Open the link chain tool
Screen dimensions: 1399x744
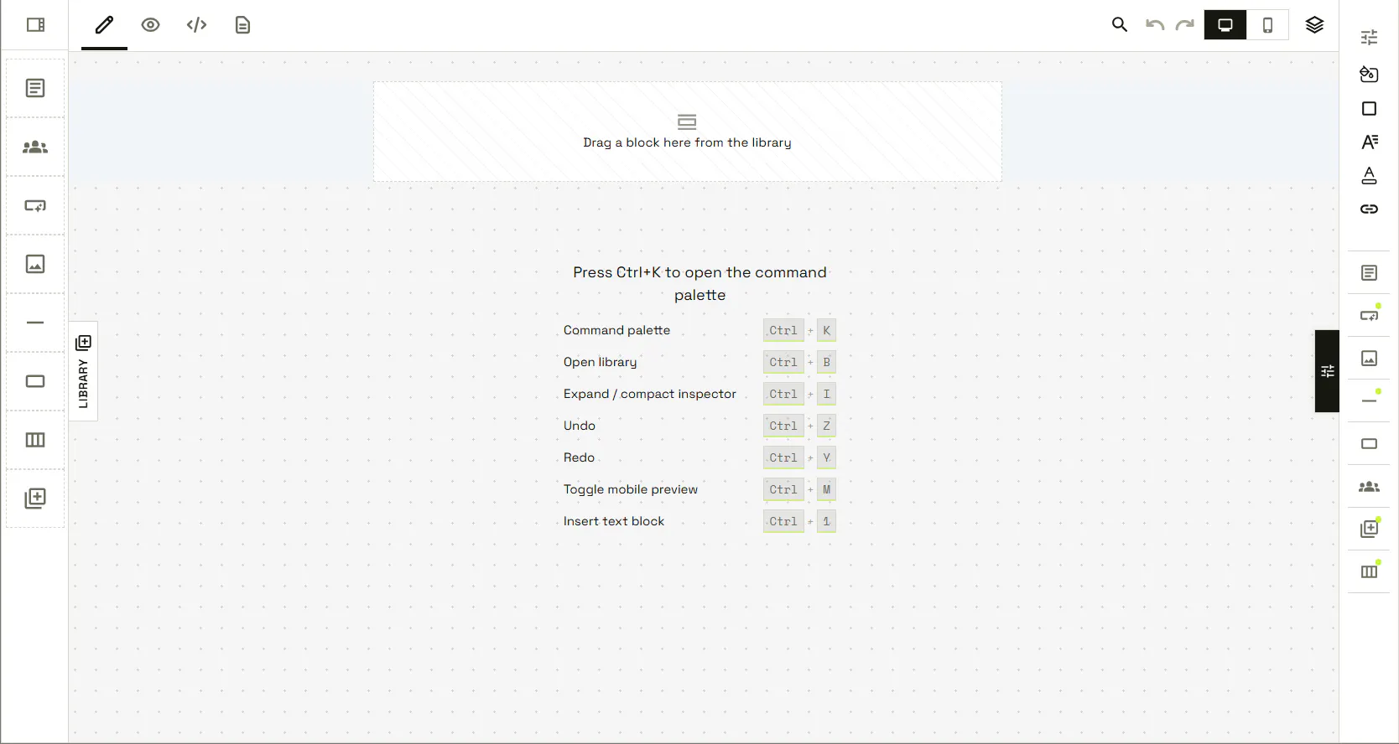1369,209
